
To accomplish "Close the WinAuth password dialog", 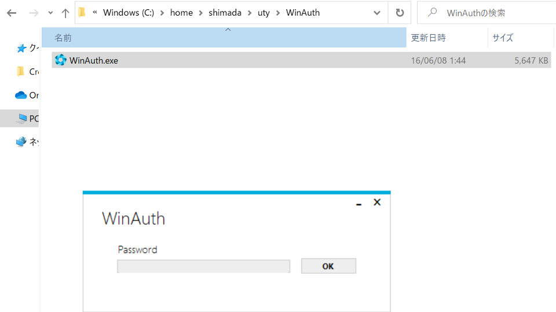I will (x=377, y=203).
